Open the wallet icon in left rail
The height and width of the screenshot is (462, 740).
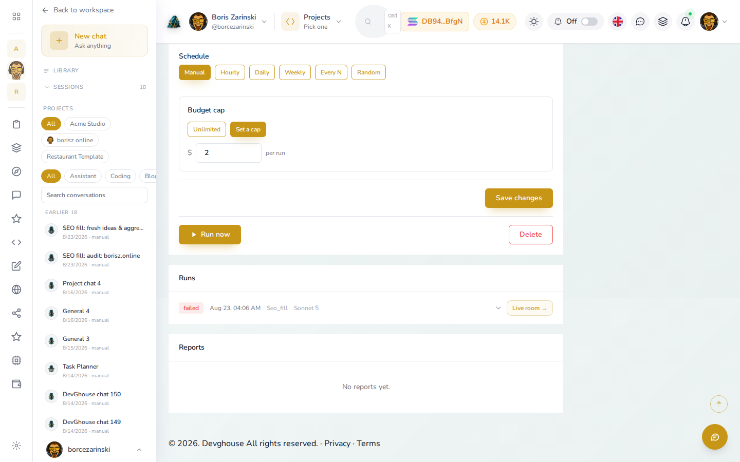click(16, 384)
